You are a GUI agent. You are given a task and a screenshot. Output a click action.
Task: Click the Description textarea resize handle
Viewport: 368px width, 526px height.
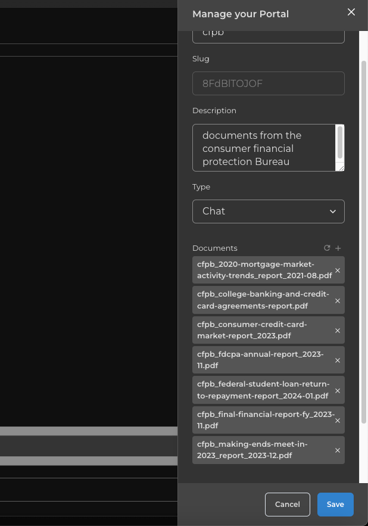pyautogui.click(x=341, y=168)
